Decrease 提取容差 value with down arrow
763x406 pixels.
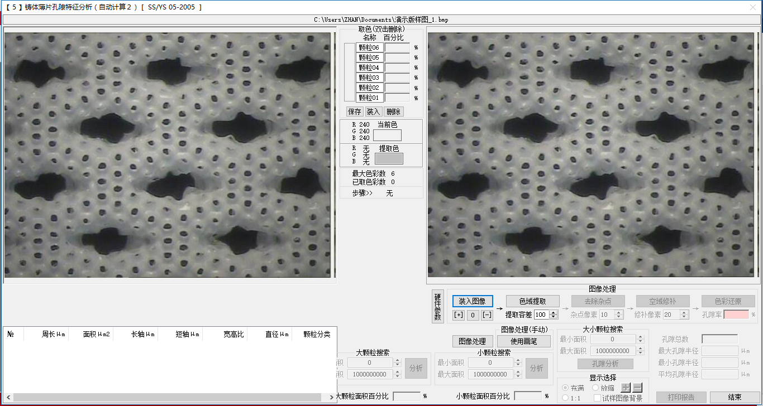554,317
